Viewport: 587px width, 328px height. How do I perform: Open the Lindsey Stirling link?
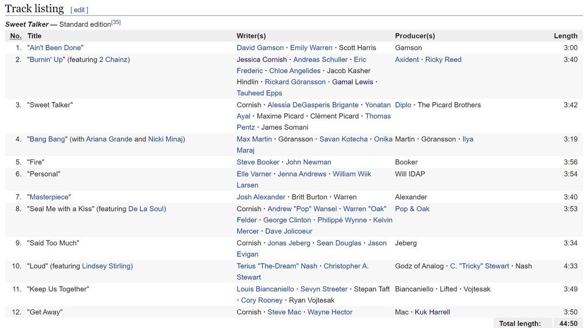point(106,266)
